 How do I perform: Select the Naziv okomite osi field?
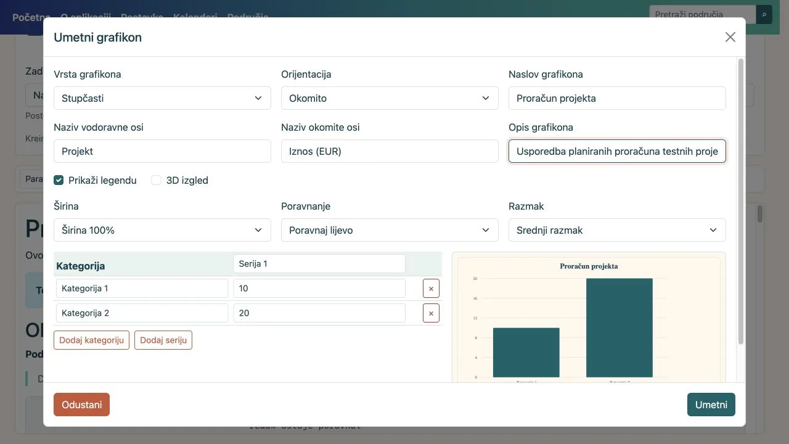[390, 151]
